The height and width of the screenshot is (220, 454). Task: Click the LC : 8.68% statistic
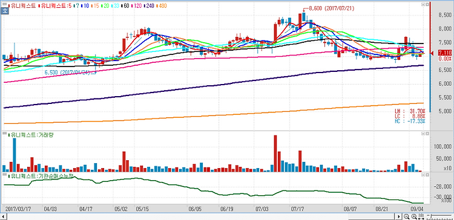(x=410, y=116)
